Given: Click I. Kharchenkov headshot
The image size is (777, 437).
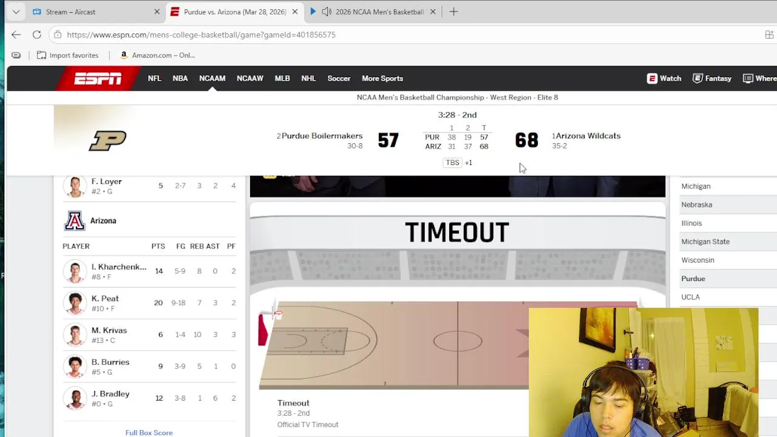Looking at the screenshot, I should tap(75, 271).
